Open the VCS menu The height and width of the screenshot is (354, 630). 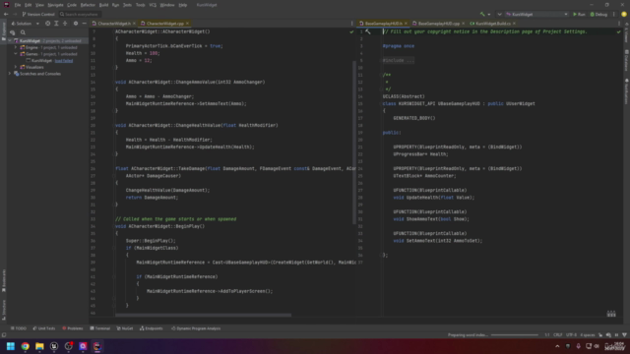pyautogui.click(x=153, y=5)
